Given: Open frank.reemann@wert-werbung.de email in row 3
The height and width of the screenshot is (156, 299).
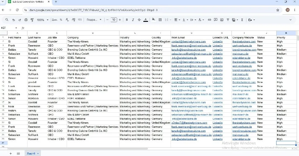Looking at the screenshot, I should (191, 46).
